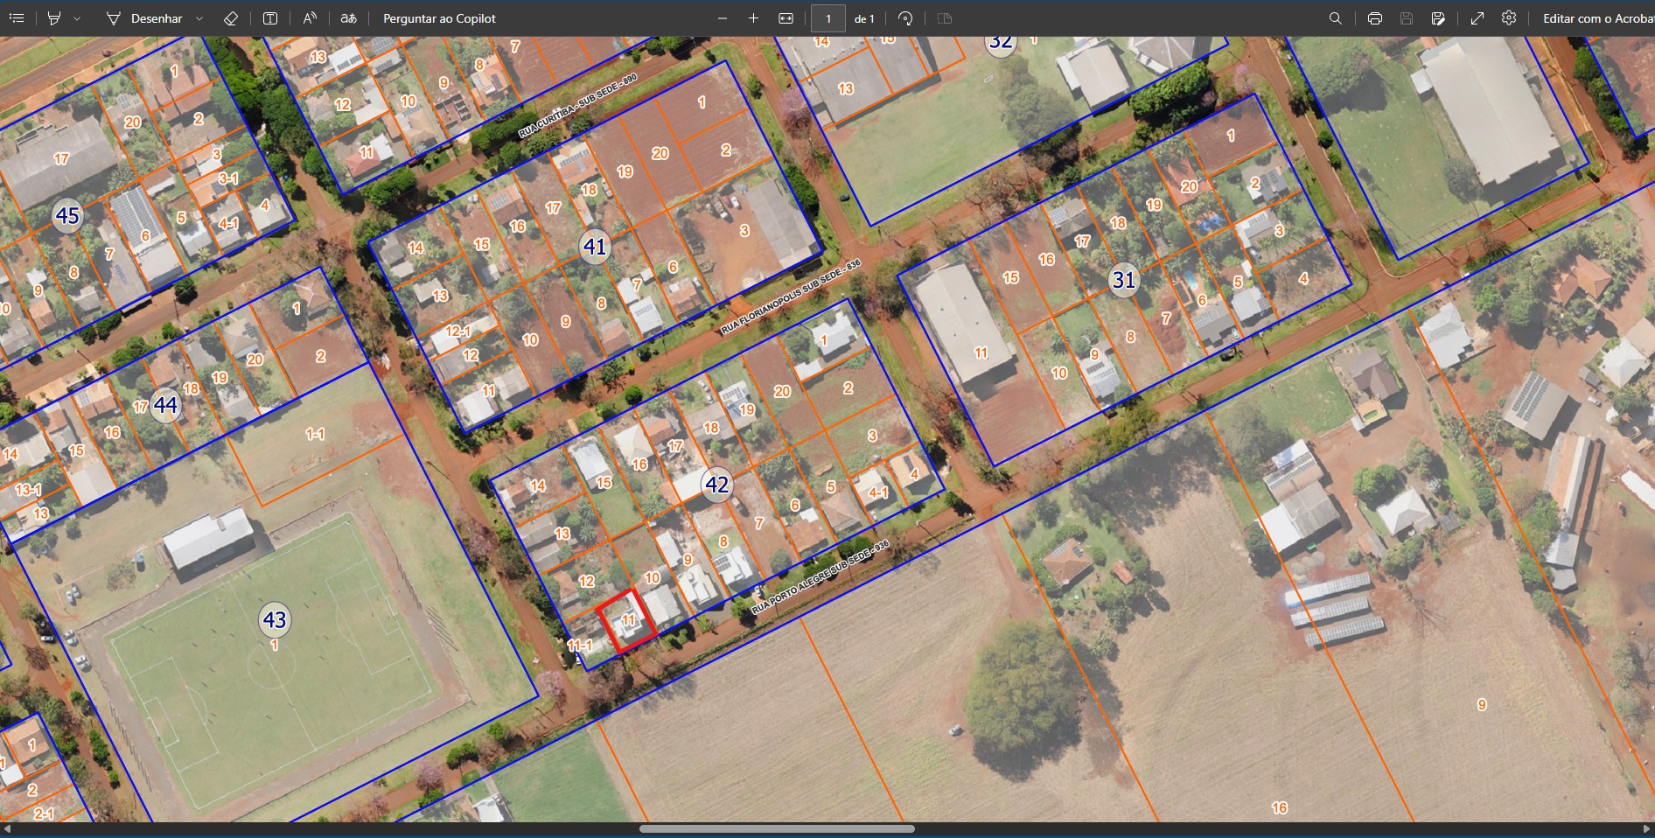Zoom in with the plus button
Viewport: 1655px width, 838px height.
[753, 18]
